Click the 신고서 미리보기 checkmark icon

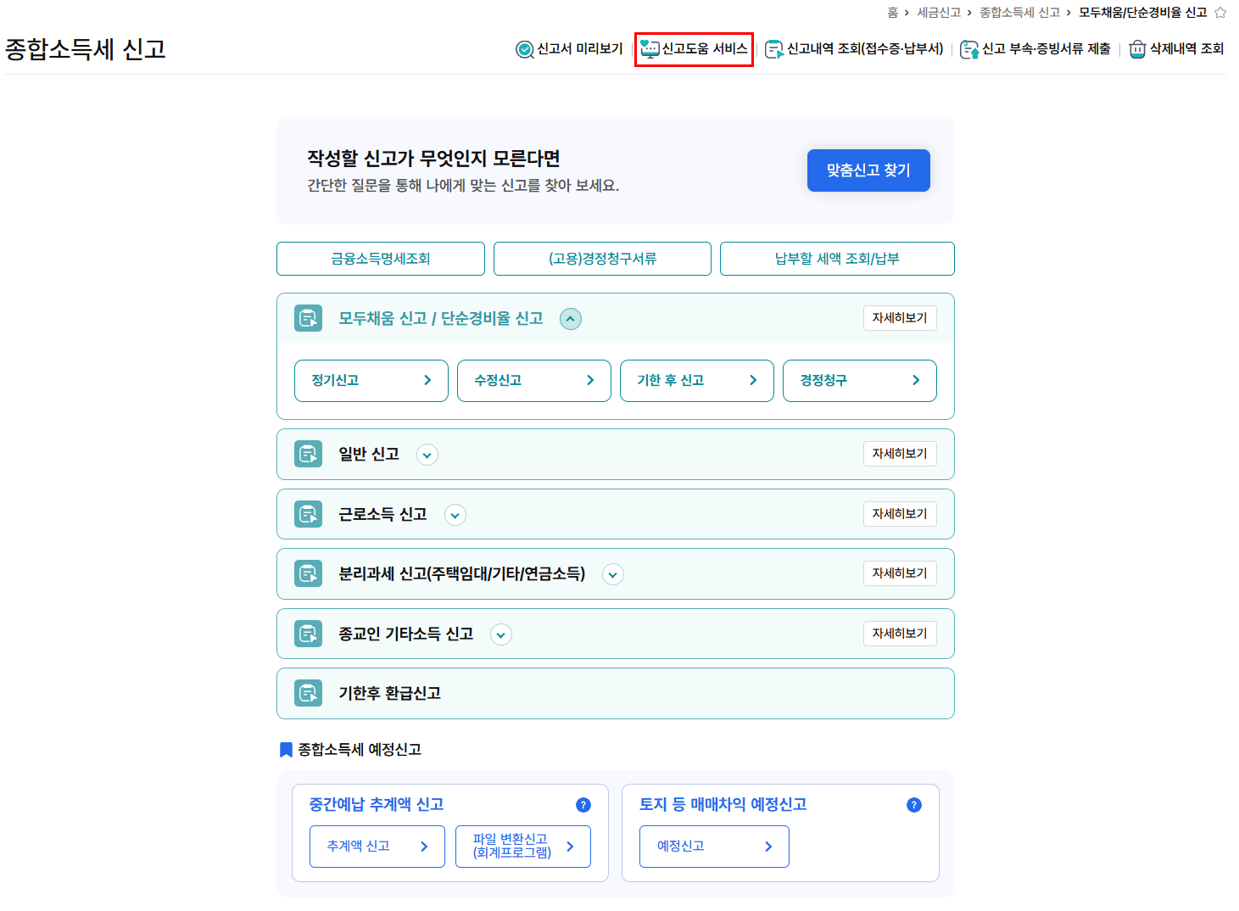525,50
